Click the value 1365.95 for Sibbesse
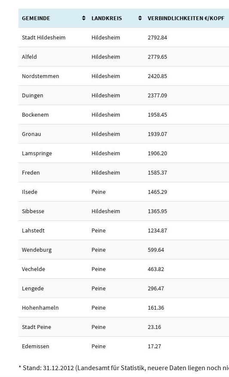 [157, 211]
